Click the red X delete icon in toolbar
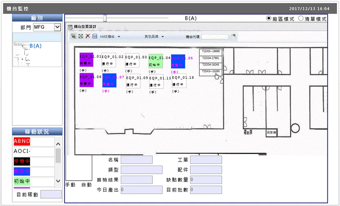Viewport: 340px width, 206px height. pyautogui.click(x=88, y=36)
